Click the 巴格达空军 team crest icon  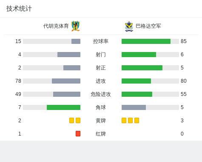pyautogui.click(x=129, y=26)
